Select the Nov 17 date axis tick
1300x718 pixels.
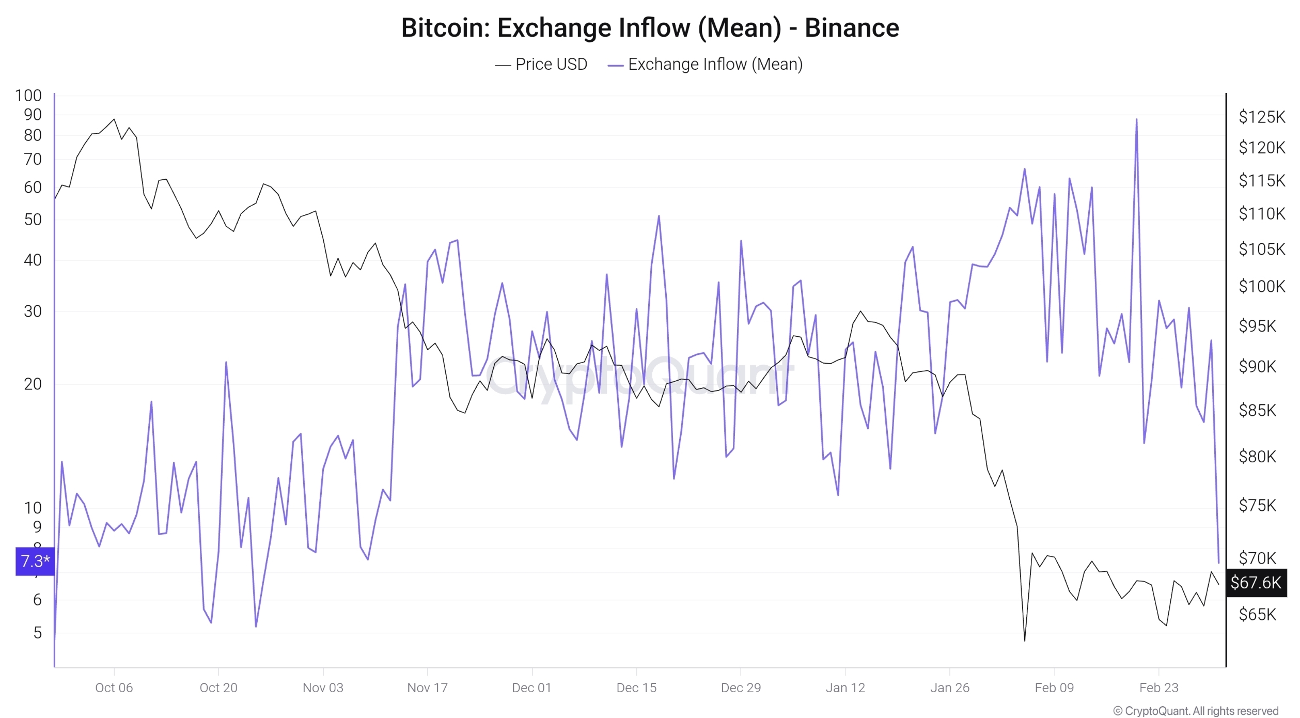[x=427, y=688]
